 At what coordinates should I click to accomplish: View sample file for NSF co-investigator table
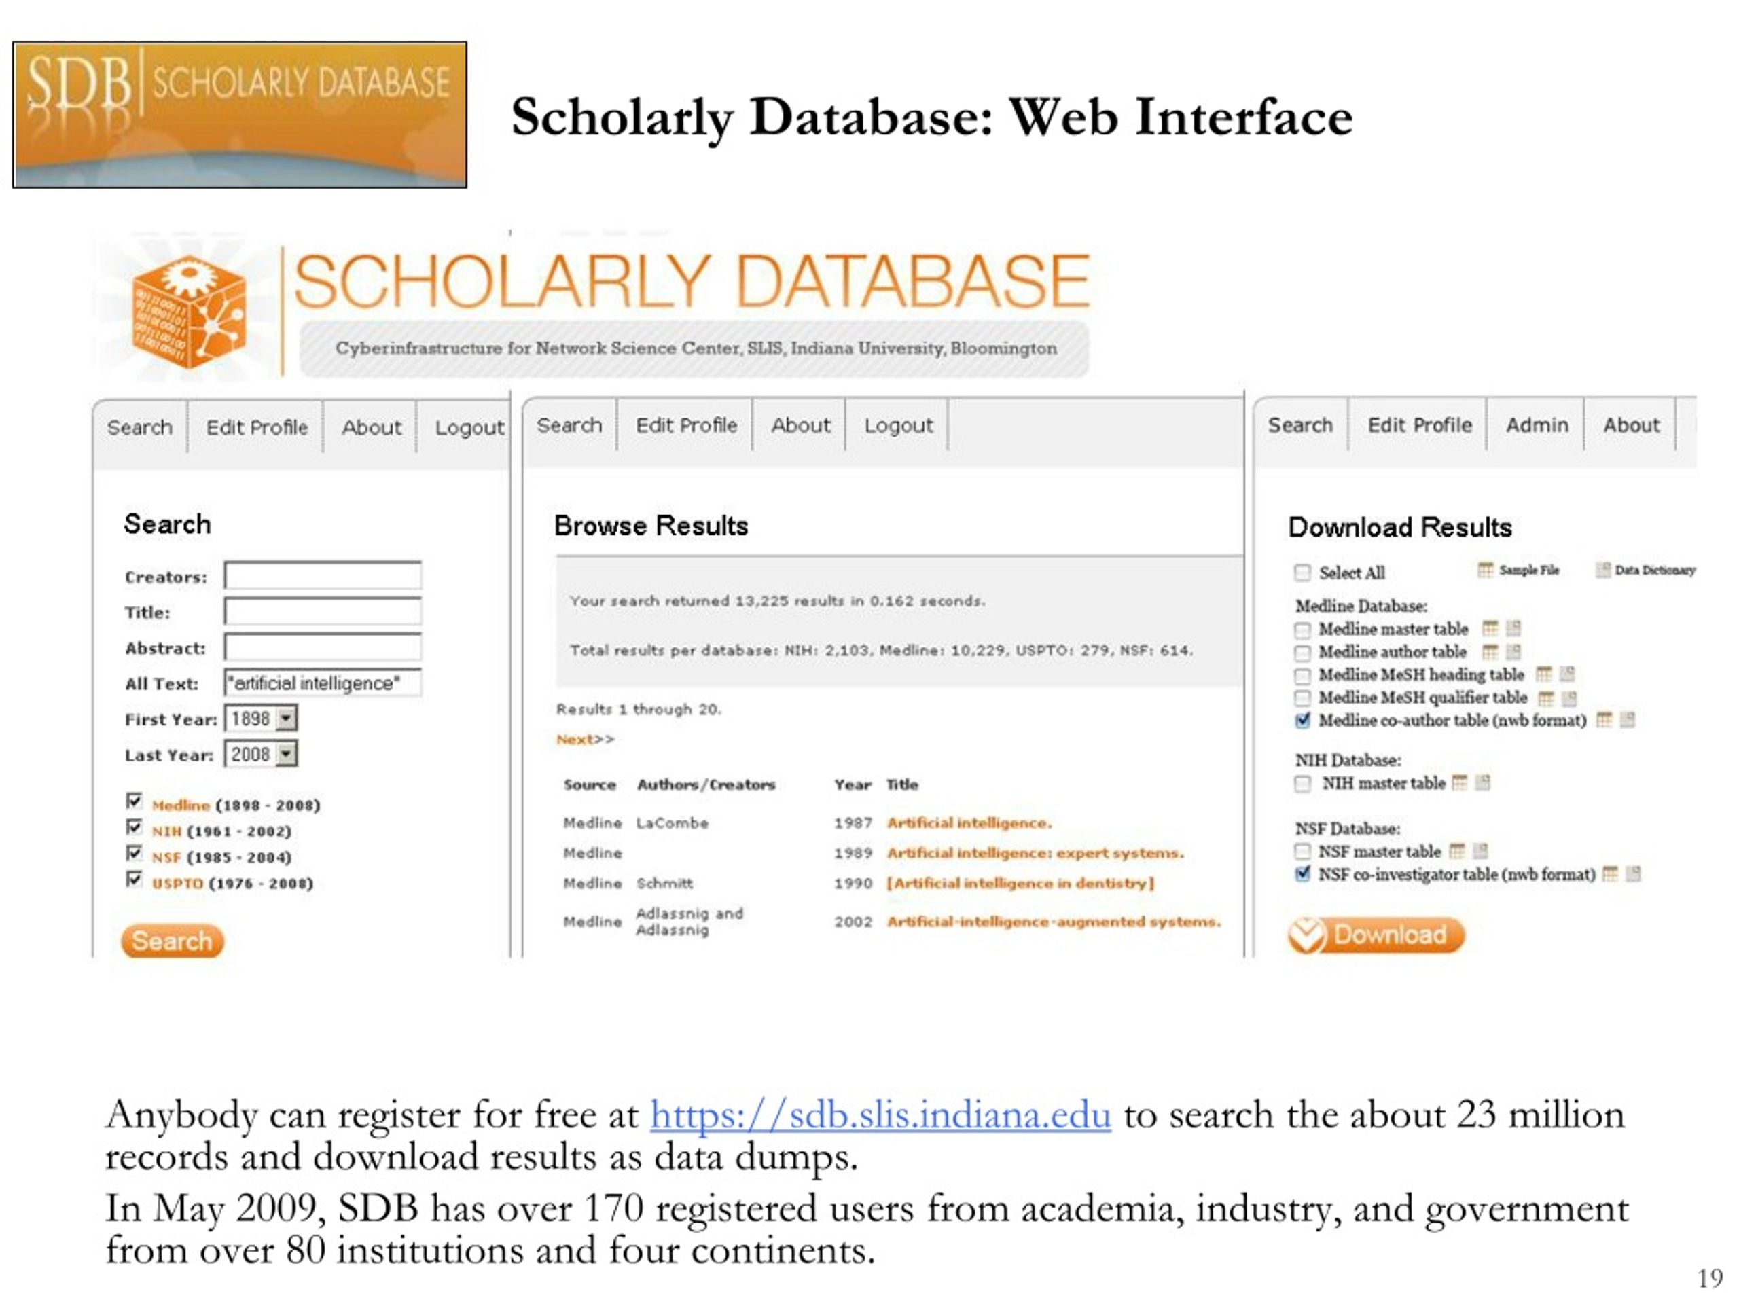pyautogui.click(x=1609, y=873)
